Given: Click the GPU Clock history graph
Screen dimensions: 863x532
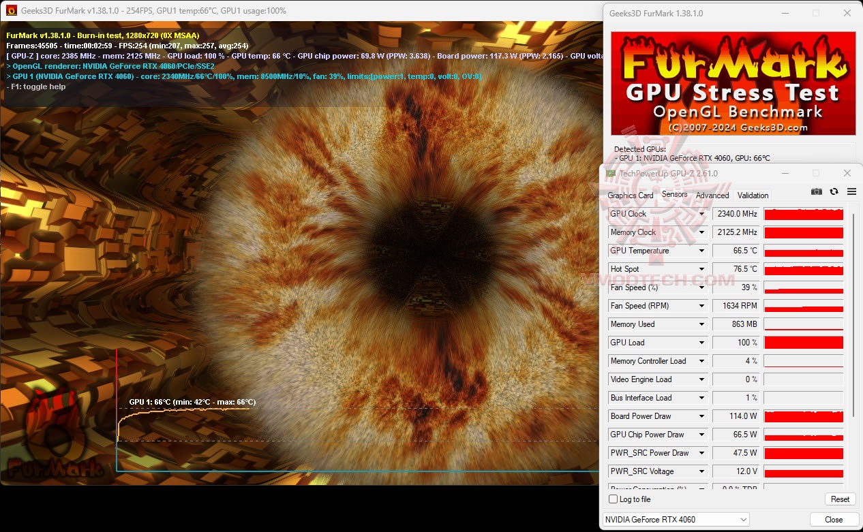Looking at the screenshot, I should coord(804,214).
